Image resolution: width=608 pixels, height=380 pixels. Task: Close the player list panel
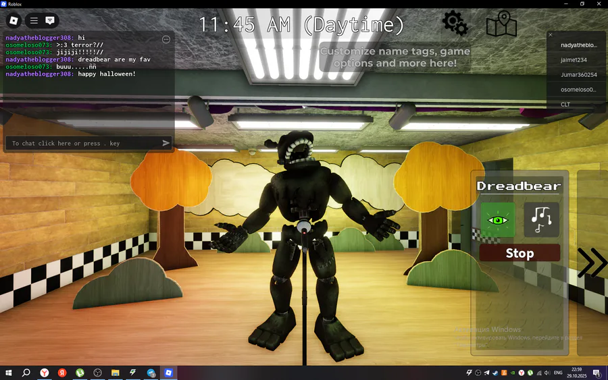point(550,35)
